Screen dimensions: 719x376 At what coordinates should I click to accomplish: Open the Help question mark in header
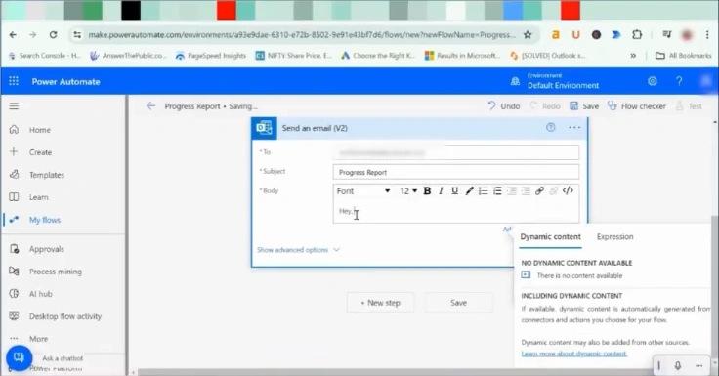point(679,81)
